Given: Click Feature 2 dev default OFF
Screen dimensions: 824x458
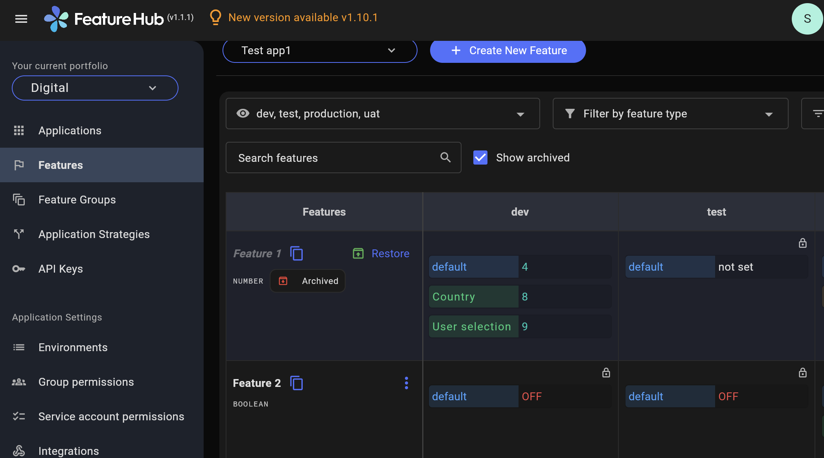Looking at the screenshot, I should coord(520,396).
